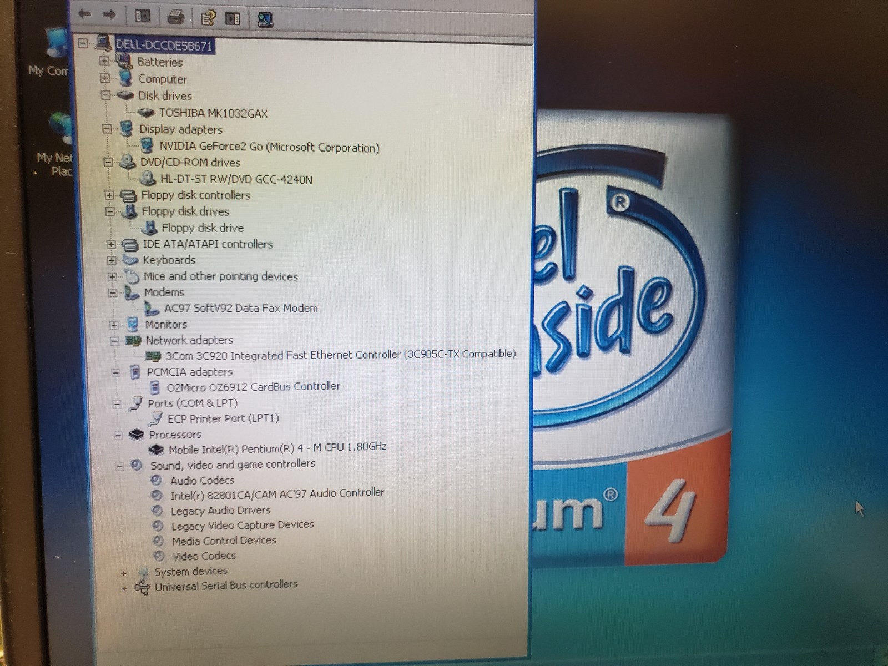
Task: Click the Print toolbar icon
Action: pyautogui.click(x=176, y=17)
